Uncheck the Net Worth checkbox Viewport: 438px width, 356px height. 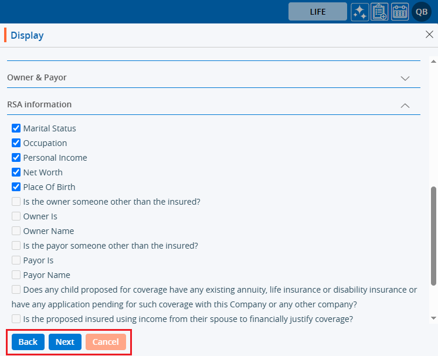pyautogui.click(x=16, y=172)
